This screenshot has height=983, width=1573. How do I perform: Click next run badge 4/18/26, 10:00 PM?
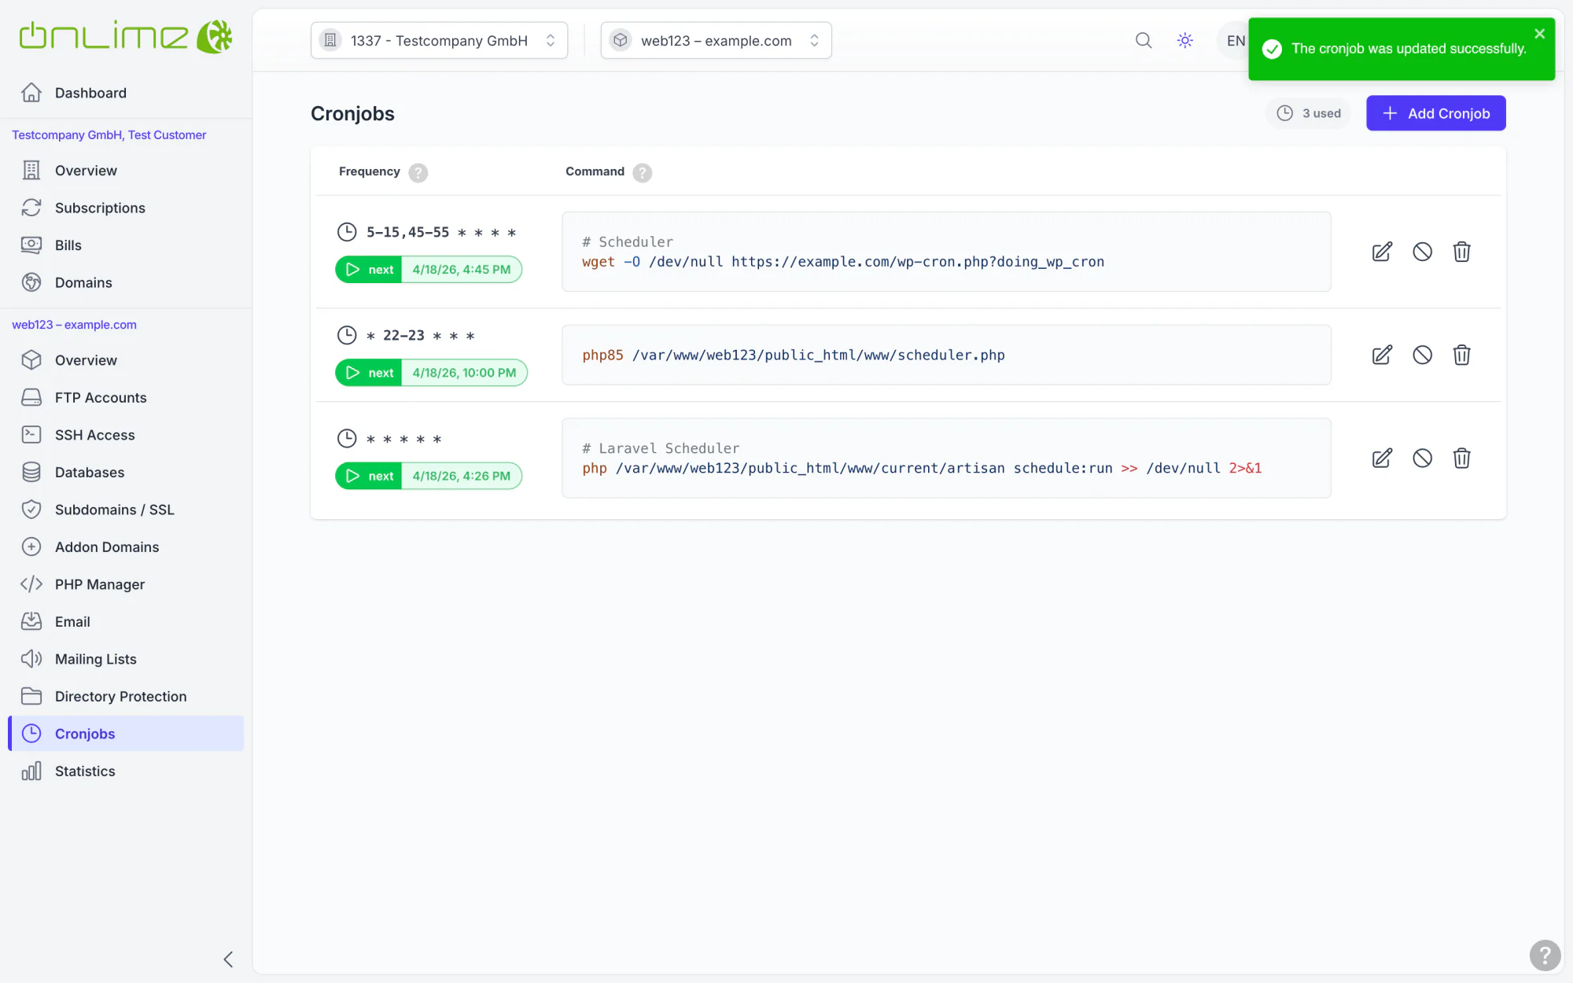[x=431, y=373]
